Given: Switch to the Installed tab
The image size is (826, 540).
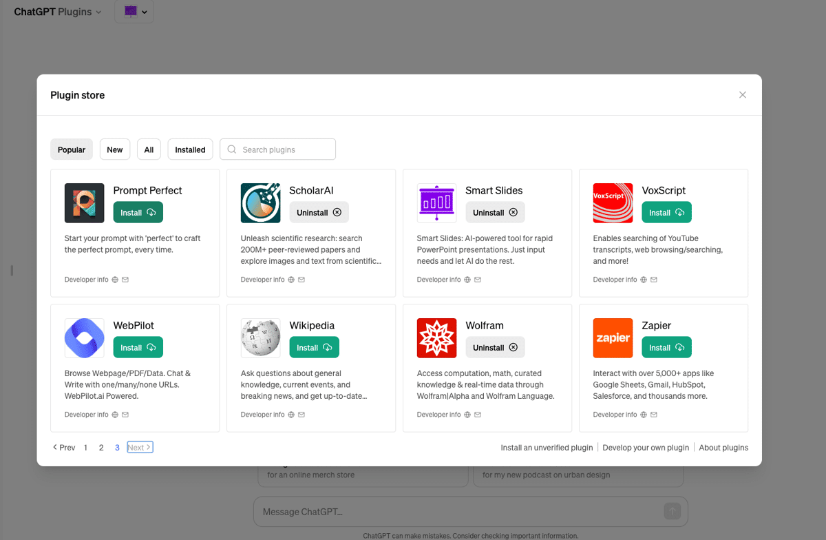Looking at the screenshot, I should [190, 149].
